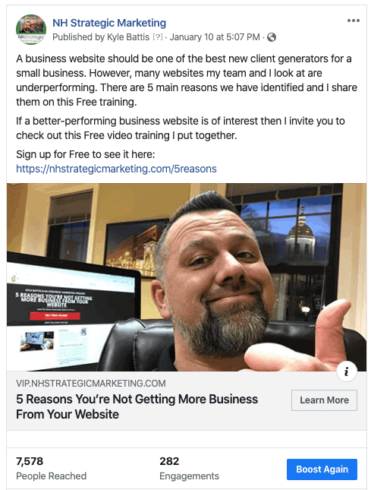Viewport: 371px width, 490px height.
Task: Click the VIP.NHSTRATEGICMARKETING.COM domain label
Action: coord(91,383)
